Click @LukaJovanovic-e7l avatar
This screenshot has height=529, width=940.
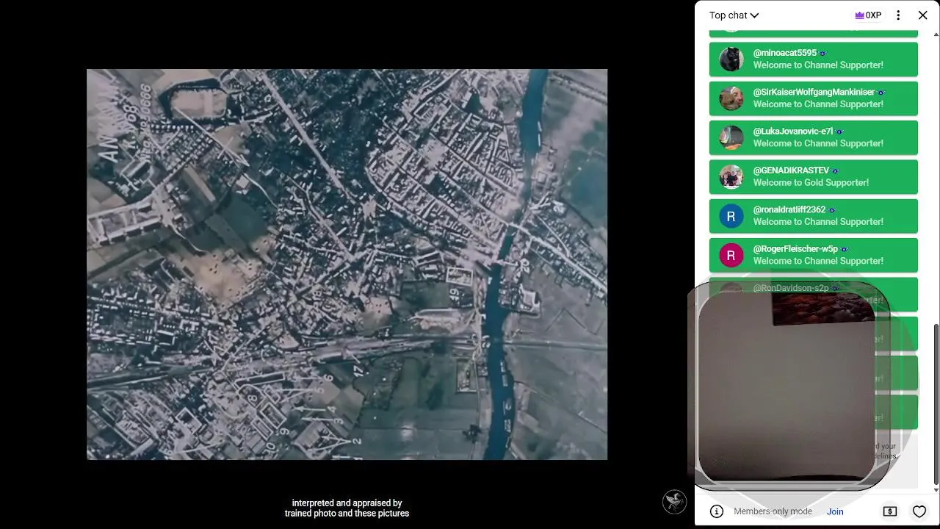click(731, 137)
